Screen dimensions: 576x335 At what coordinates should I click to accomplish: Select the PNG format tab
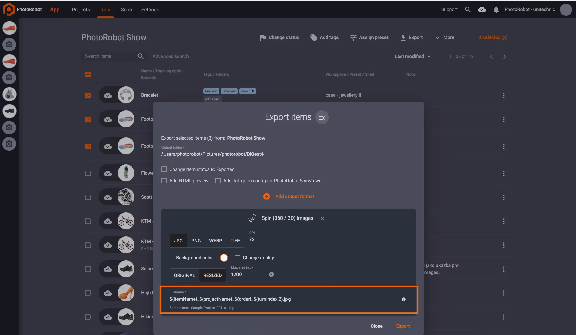pos(196,241)
